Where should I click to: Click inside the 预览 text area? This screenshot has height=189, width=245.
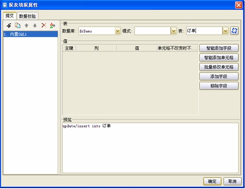coord(151,148)
